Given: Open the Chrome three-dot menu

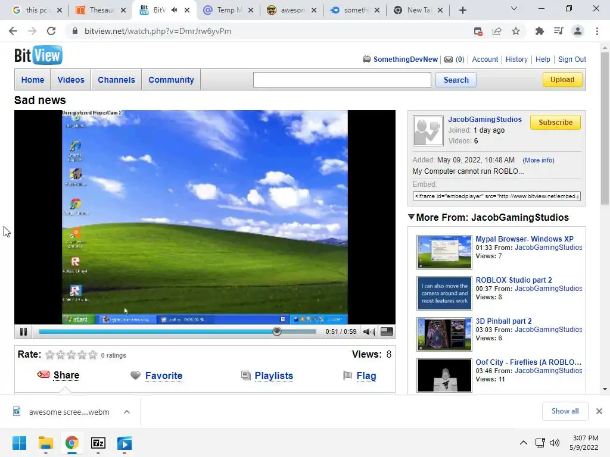Looking at the screenshot, I should point(597,31).
